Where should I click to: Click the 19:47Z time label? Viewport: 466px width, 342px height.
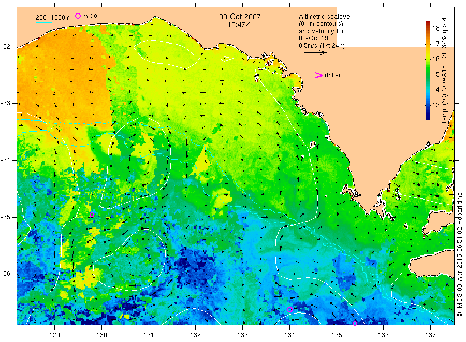(x=239, y=25)
